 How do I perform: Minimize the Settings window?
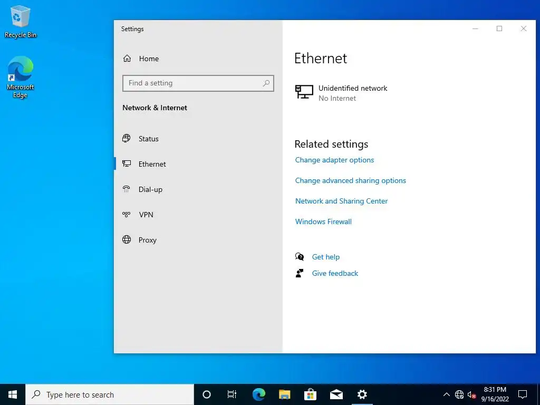[475, 28]
